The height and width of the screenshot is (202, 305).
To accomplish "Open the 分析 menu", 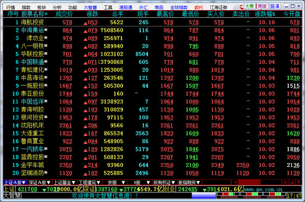I will pos(57,8).
